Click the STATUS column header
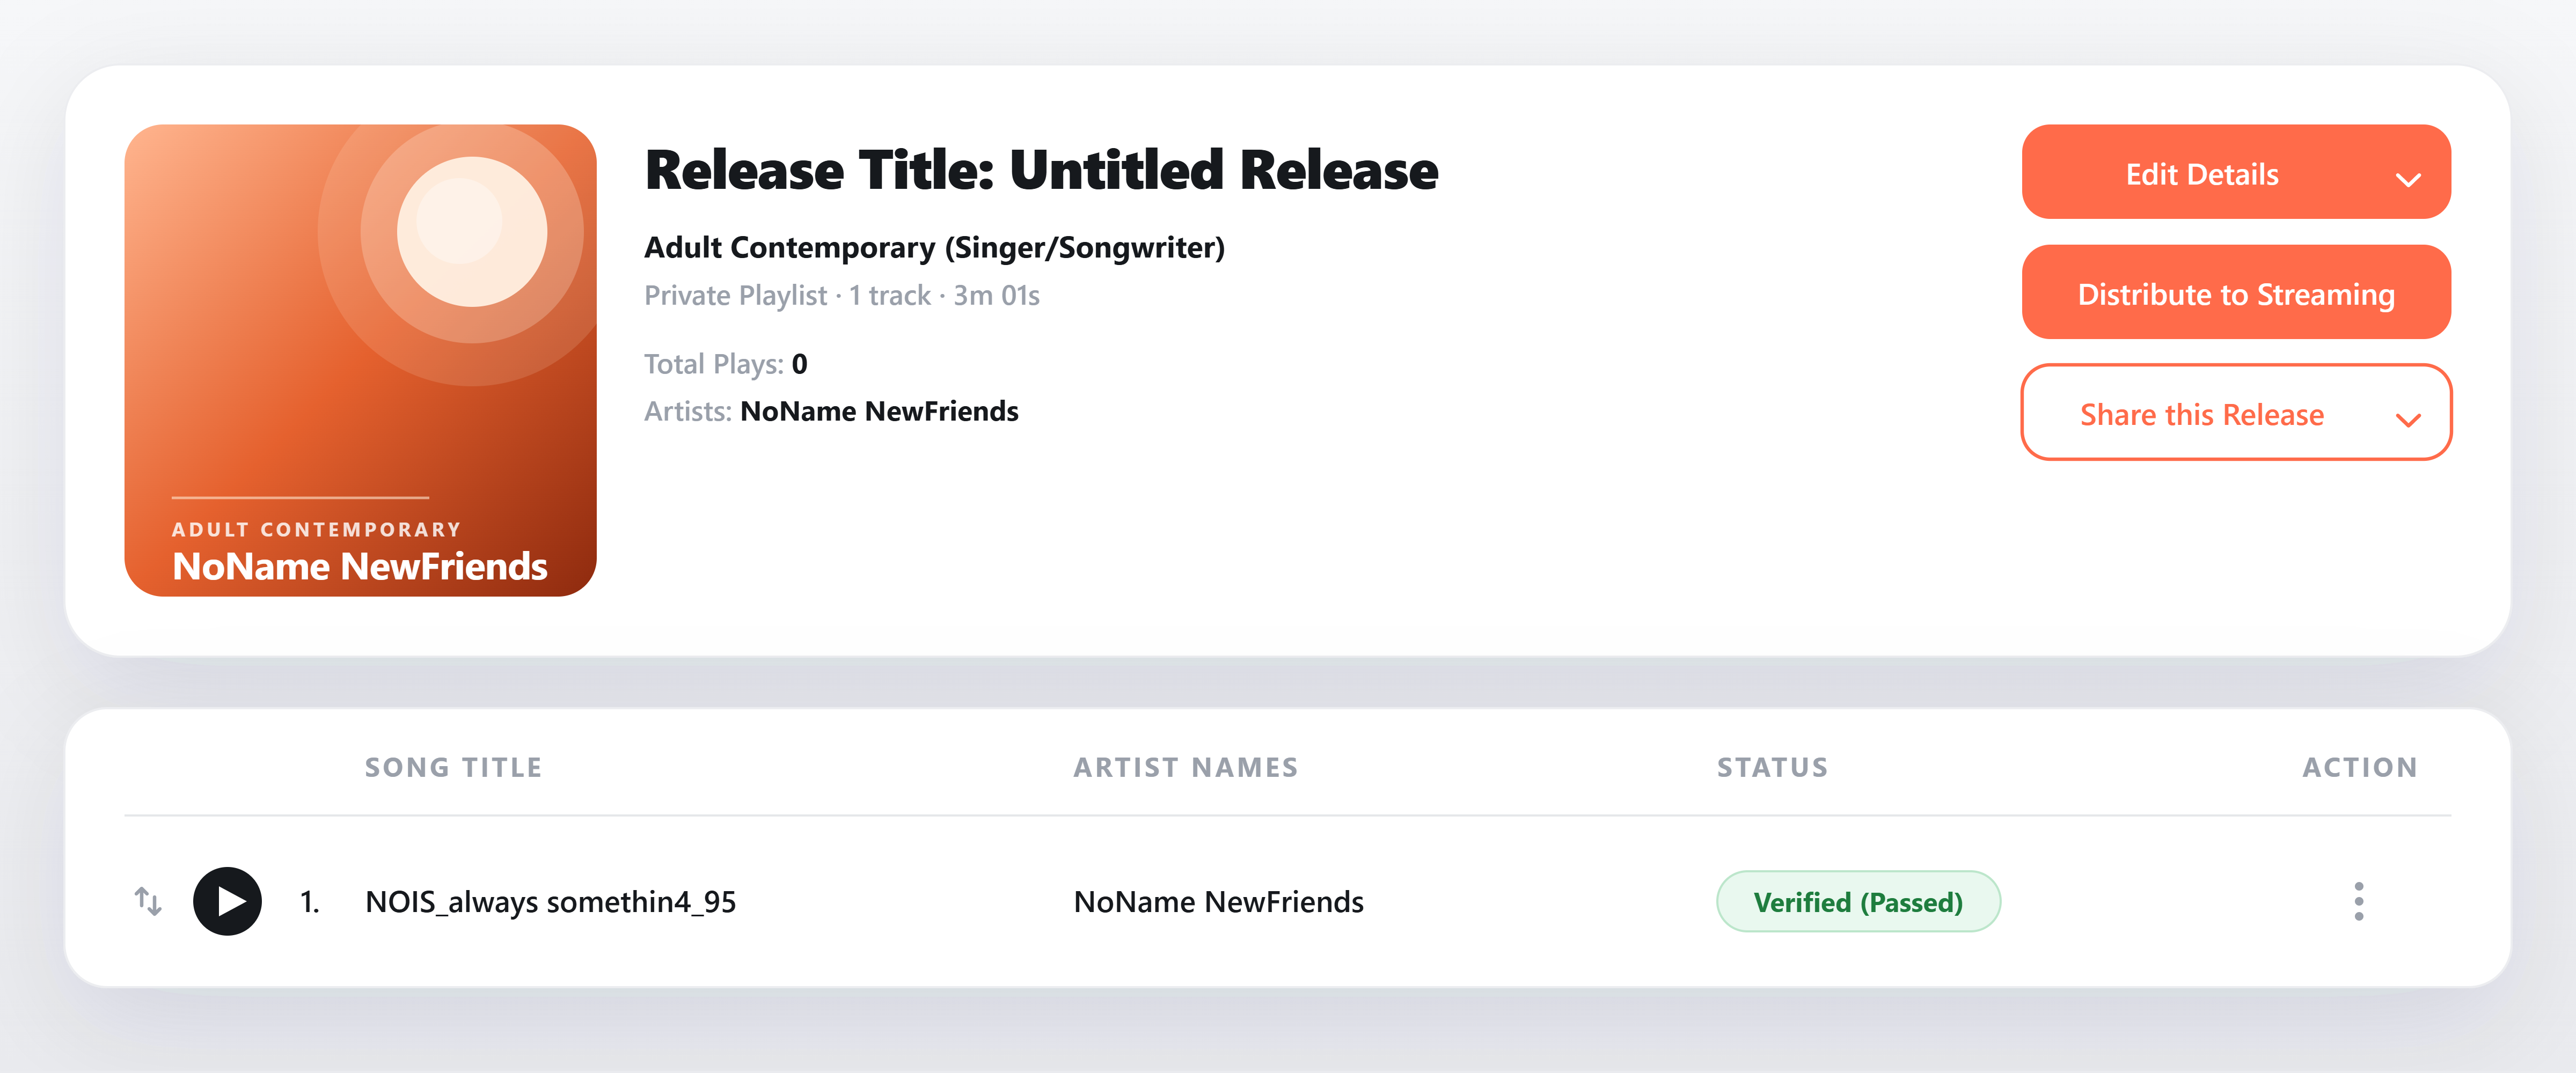The image size is (2576, 1073). (x=1773, y=767)
